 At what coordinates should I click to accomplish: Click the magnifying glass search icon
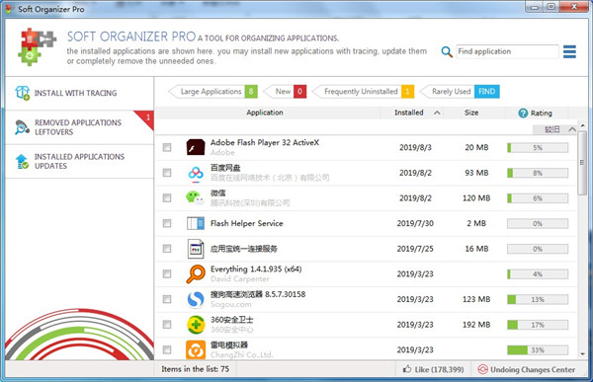click(447, 51)
